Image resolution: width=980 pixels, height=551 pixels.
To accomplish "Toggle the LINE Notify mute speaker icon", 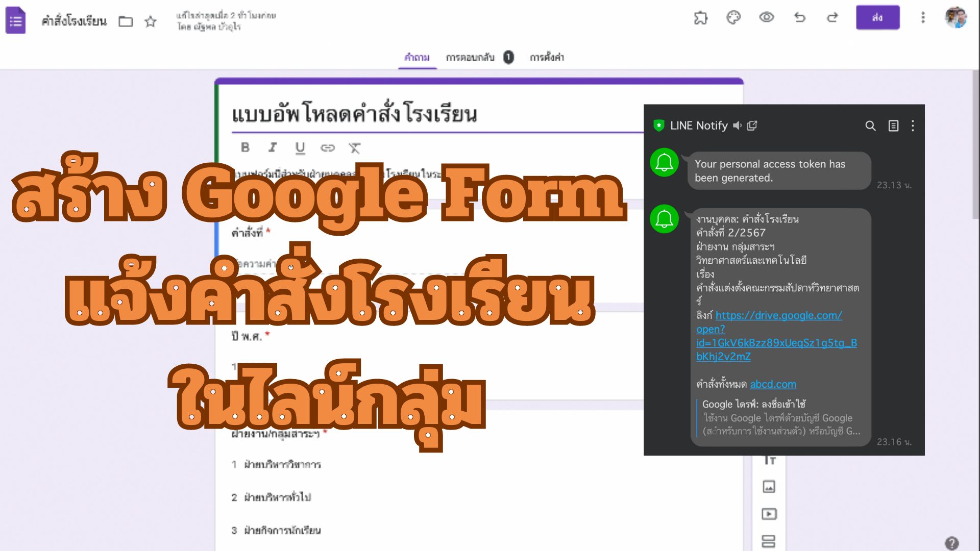I will (x=737, y=126).
